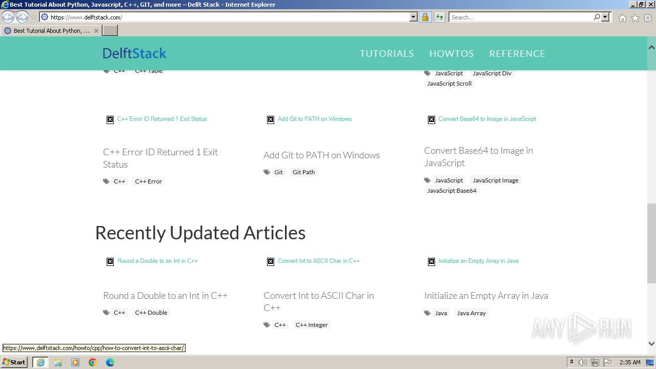Click Internet Explorer taskbar icon
The width and height of the screenshot is (656, 369).
click(x=40, y=362)
